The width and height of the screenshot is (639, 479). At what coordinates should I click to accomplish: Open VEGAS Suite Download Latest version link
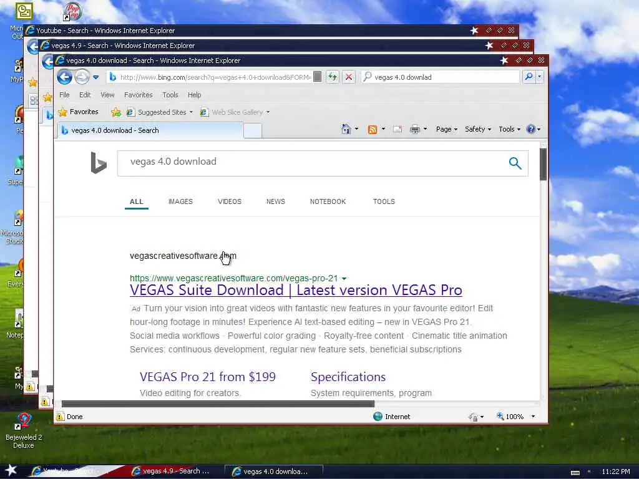pyautogui.click(x=296, y=290)
